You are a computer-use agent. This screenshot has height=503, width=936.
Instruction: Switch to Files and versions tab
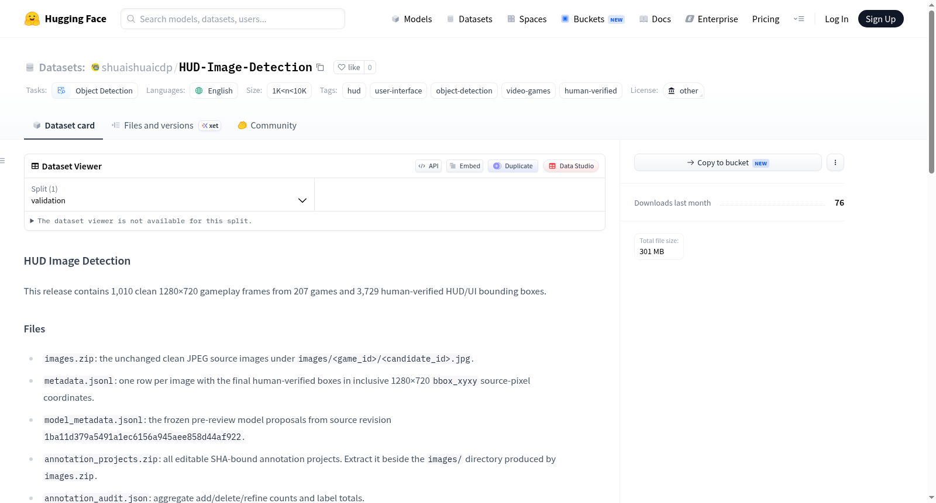166,126
